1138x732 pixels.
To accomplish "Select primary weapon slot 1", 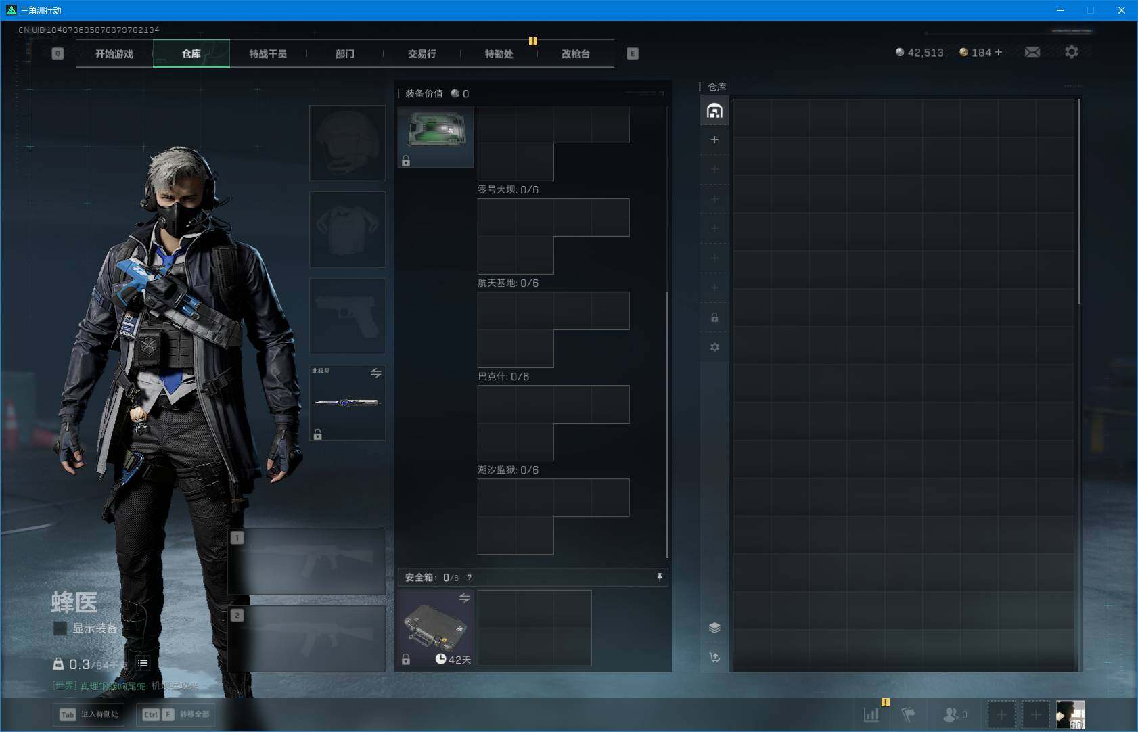I will pos(307,562).
